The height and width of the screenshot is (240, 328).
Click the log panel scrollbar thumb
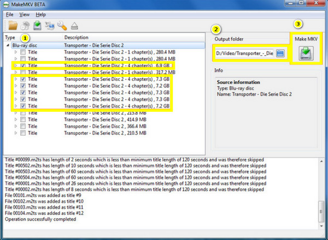pyautogui.click(x=321, y=212)
